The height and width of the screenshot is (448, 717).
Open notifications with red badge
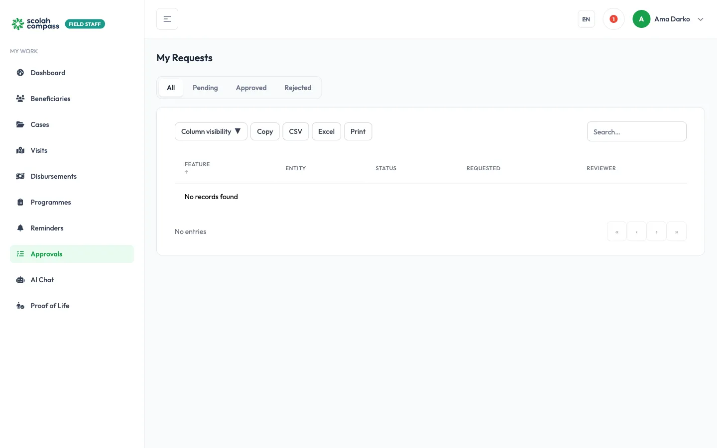coord(613,19)
